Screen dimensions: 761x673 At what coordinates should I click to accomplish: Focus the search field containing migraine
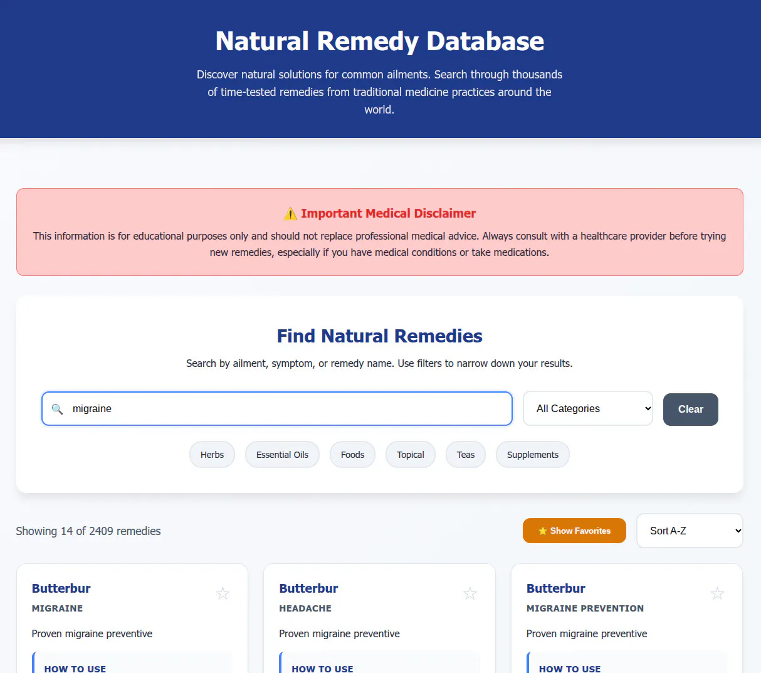pos(277,409)
